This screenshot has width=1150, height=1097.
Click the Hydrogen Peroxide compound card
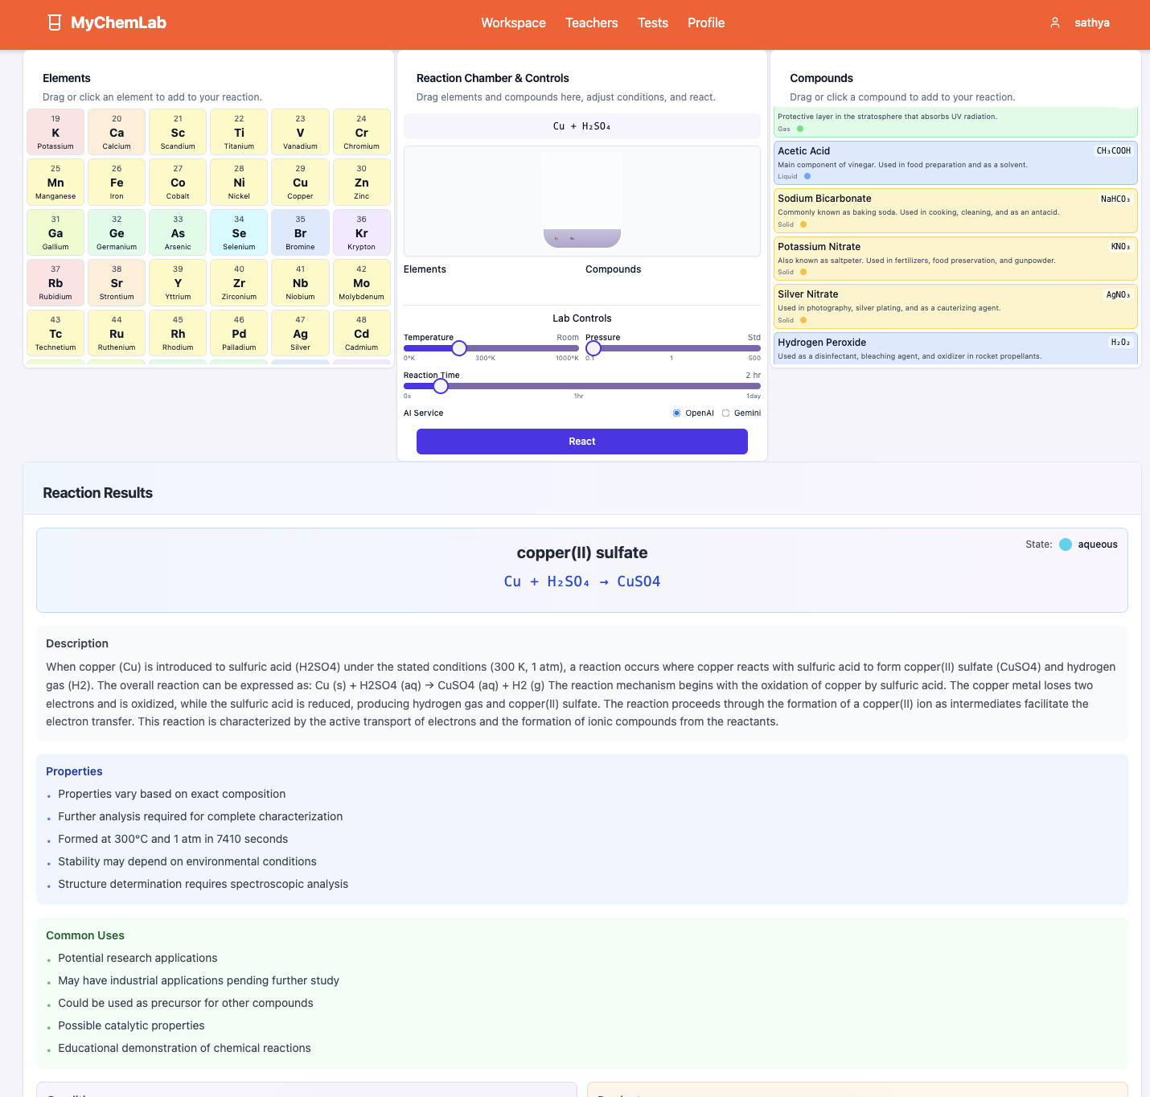click(955, 347)
